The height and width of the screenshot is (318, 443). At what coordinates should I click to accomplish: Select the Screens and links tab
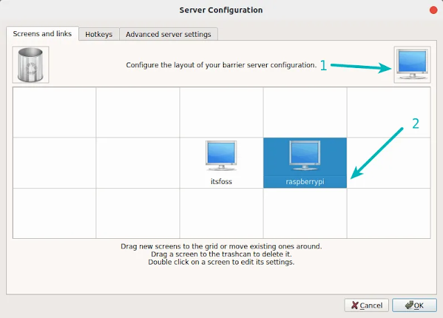point(42,33)
